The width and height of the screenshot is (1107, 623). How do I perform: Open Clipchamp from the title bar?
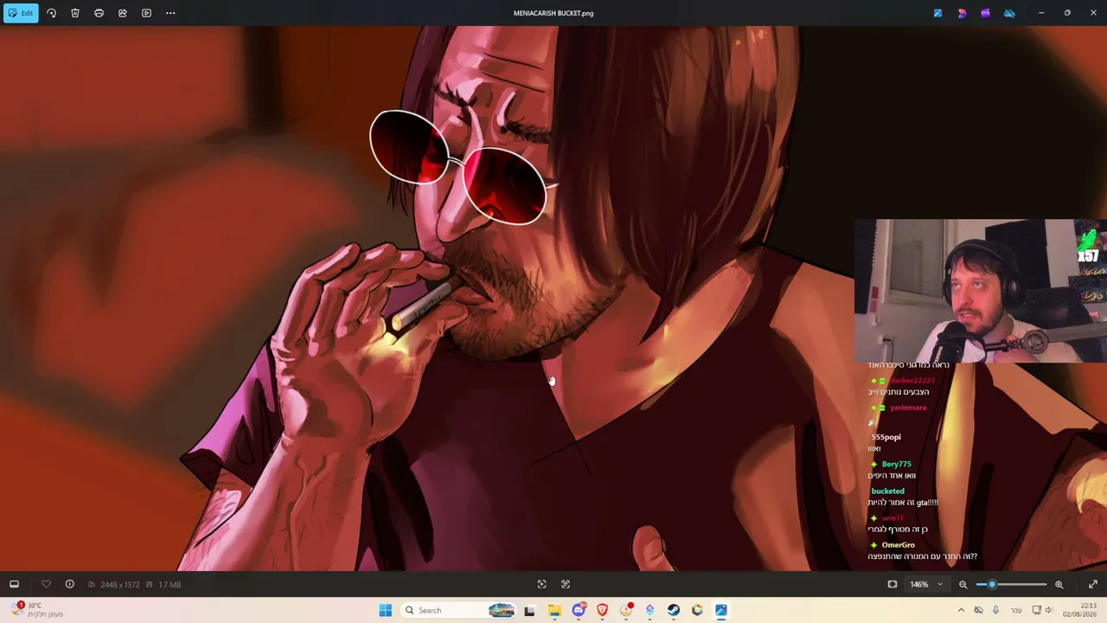985,13
